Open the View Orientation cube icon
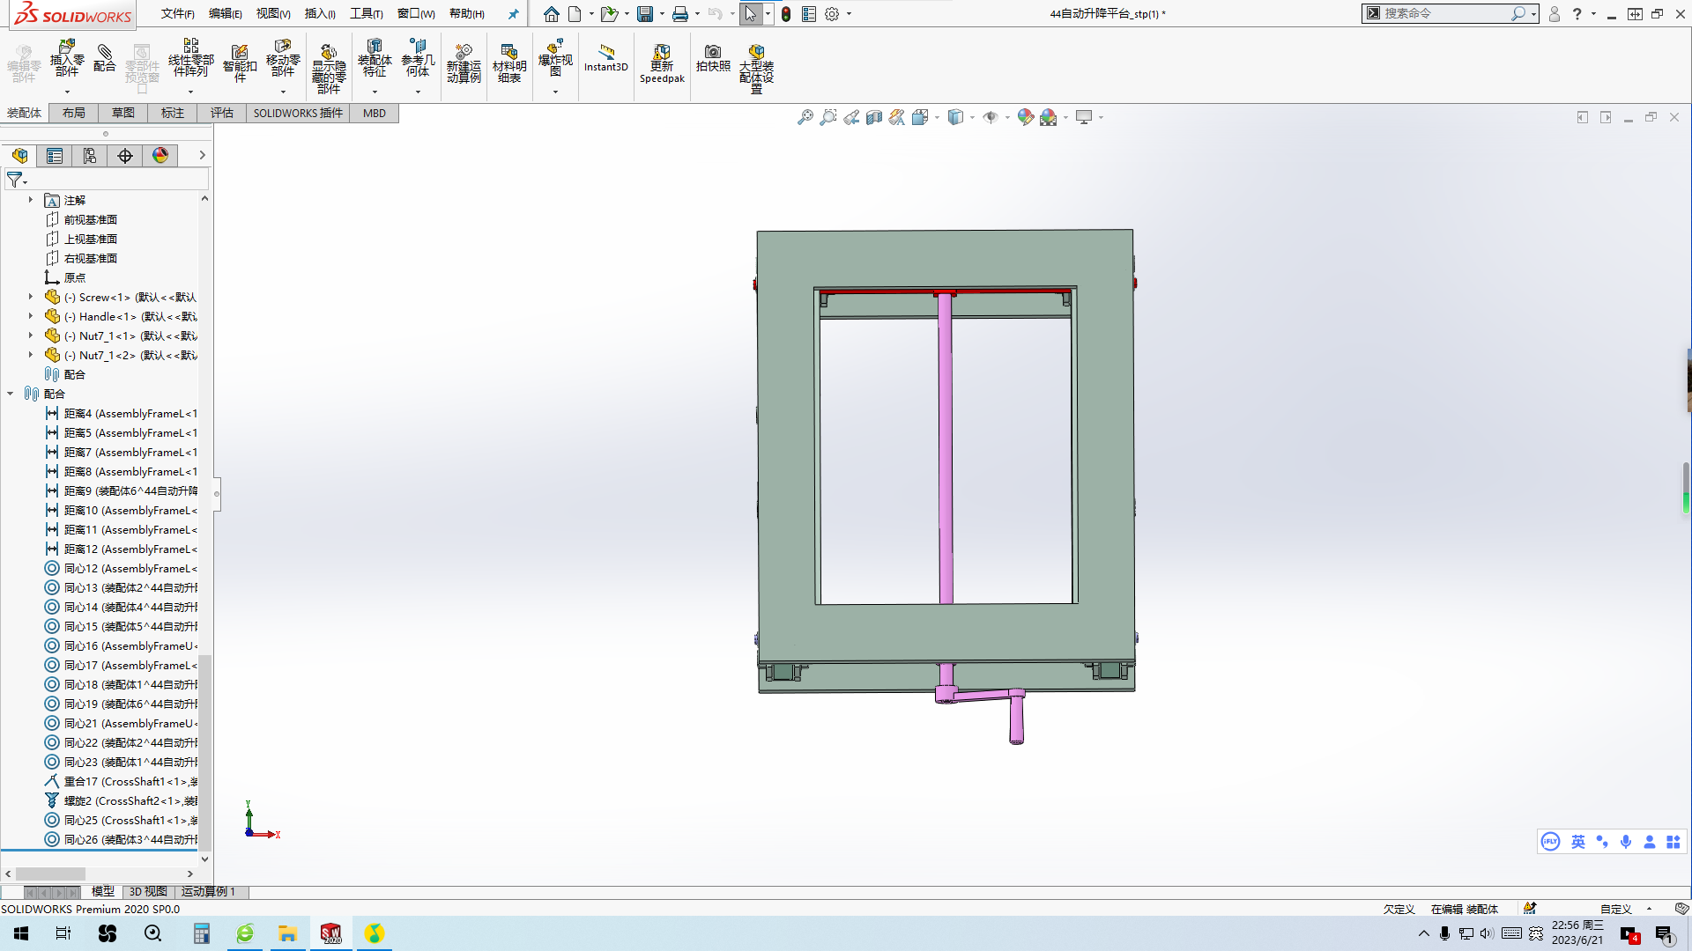 click(920, 117)
